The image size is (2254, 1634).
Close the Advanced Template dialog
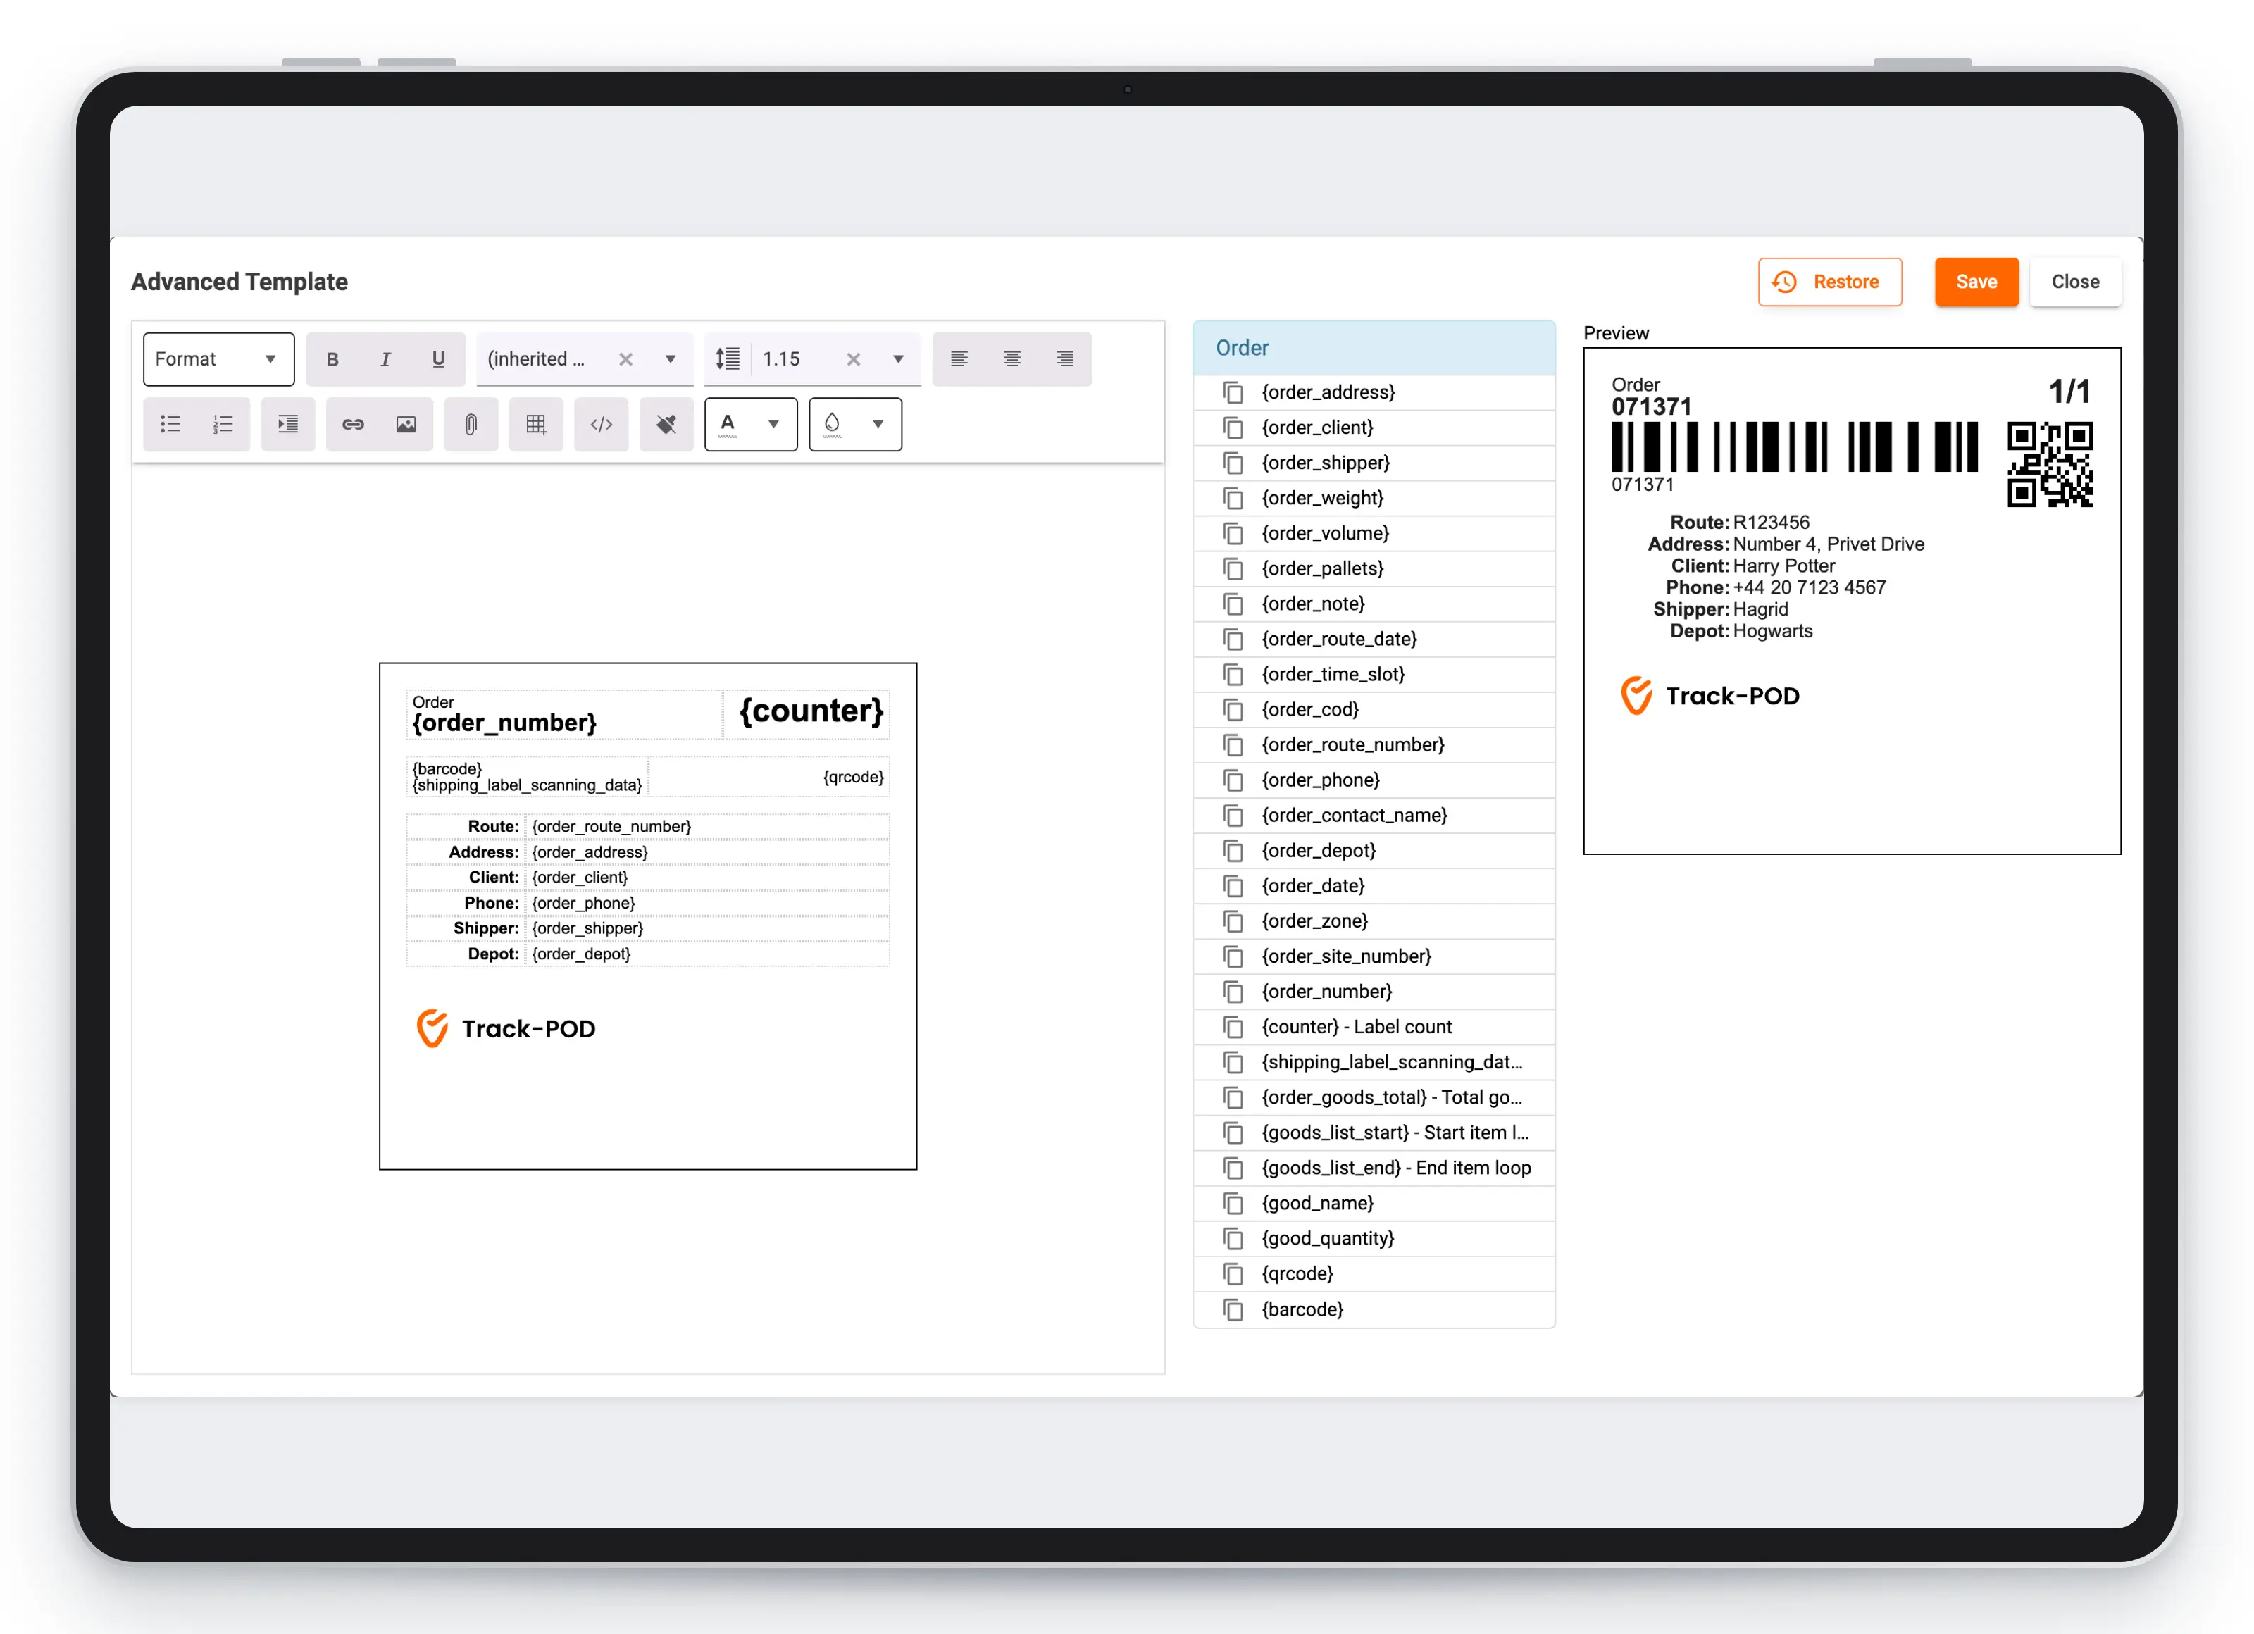2075,282
